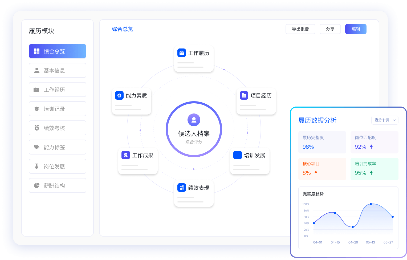Click the 05-13 peak data point on chart
The width and height of the screenshot is (407, 260).
coord(371,204)
